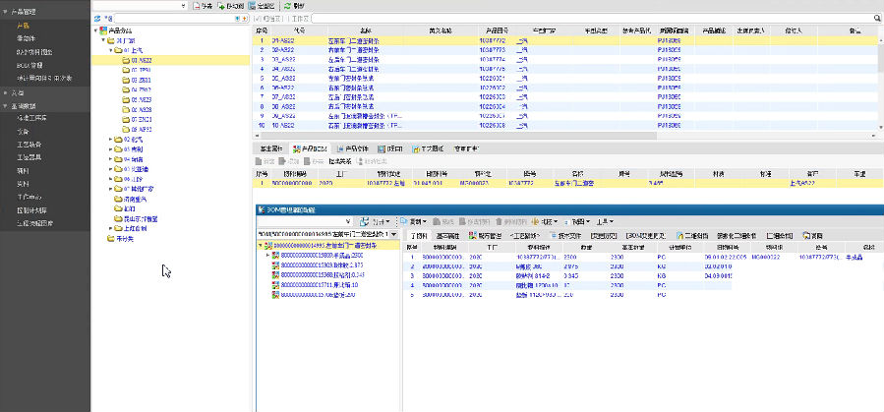This screenshot has height=412, width=884.
Task: Open the 产品 item in left sidebar
Action: pos(22,24)
